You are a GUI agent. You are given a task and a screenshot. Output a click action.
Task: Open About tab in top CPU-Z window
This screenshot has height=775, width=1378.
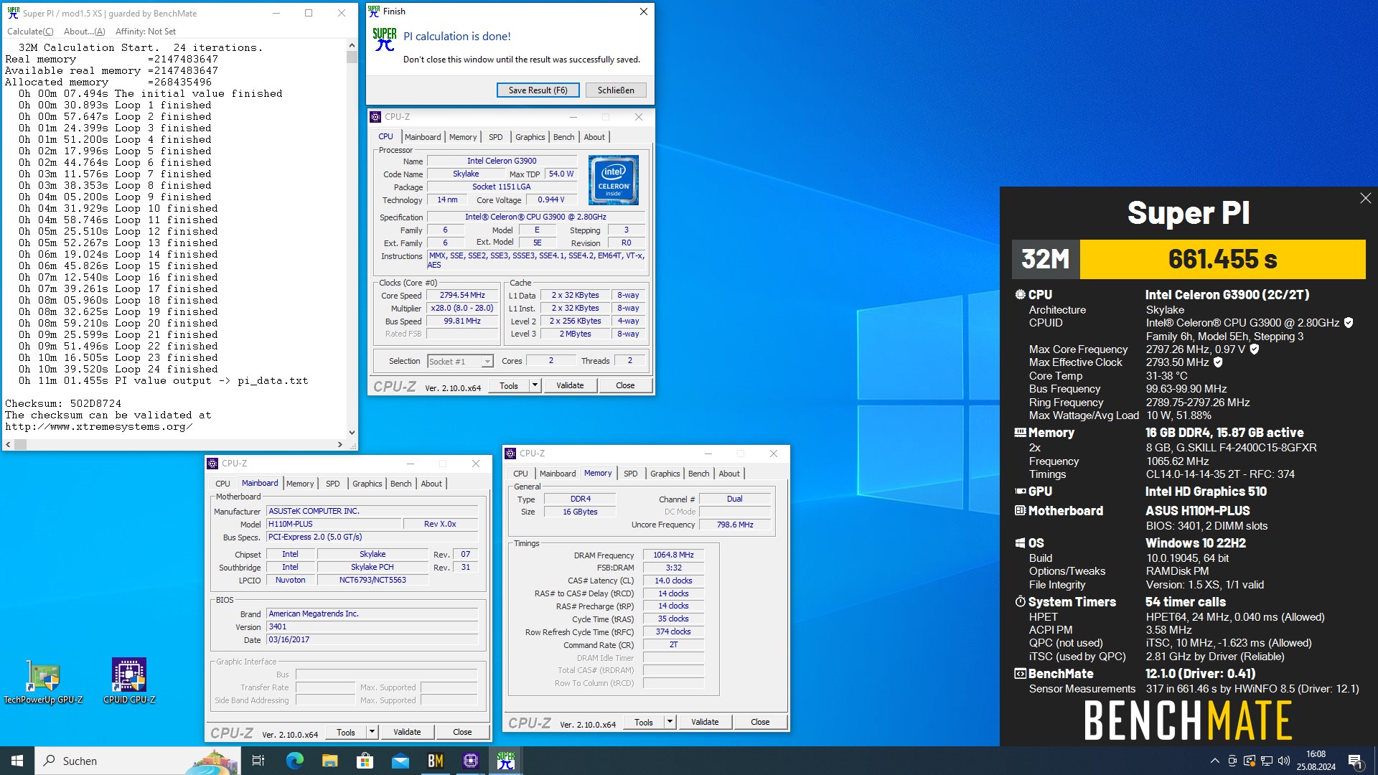tap(594, 137)
